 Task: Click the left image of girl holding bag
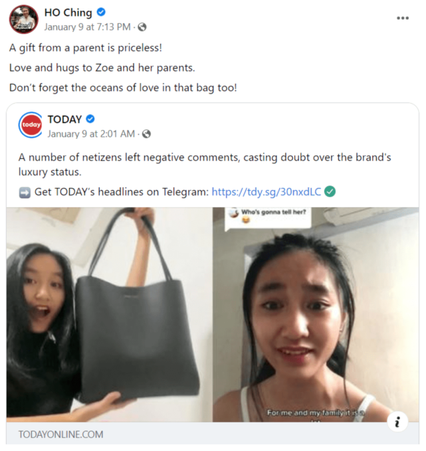(x=109, y=315)
